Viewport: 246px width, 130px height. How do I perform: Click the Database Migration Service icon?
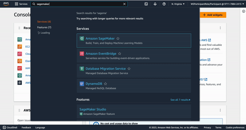coord(81,69)
